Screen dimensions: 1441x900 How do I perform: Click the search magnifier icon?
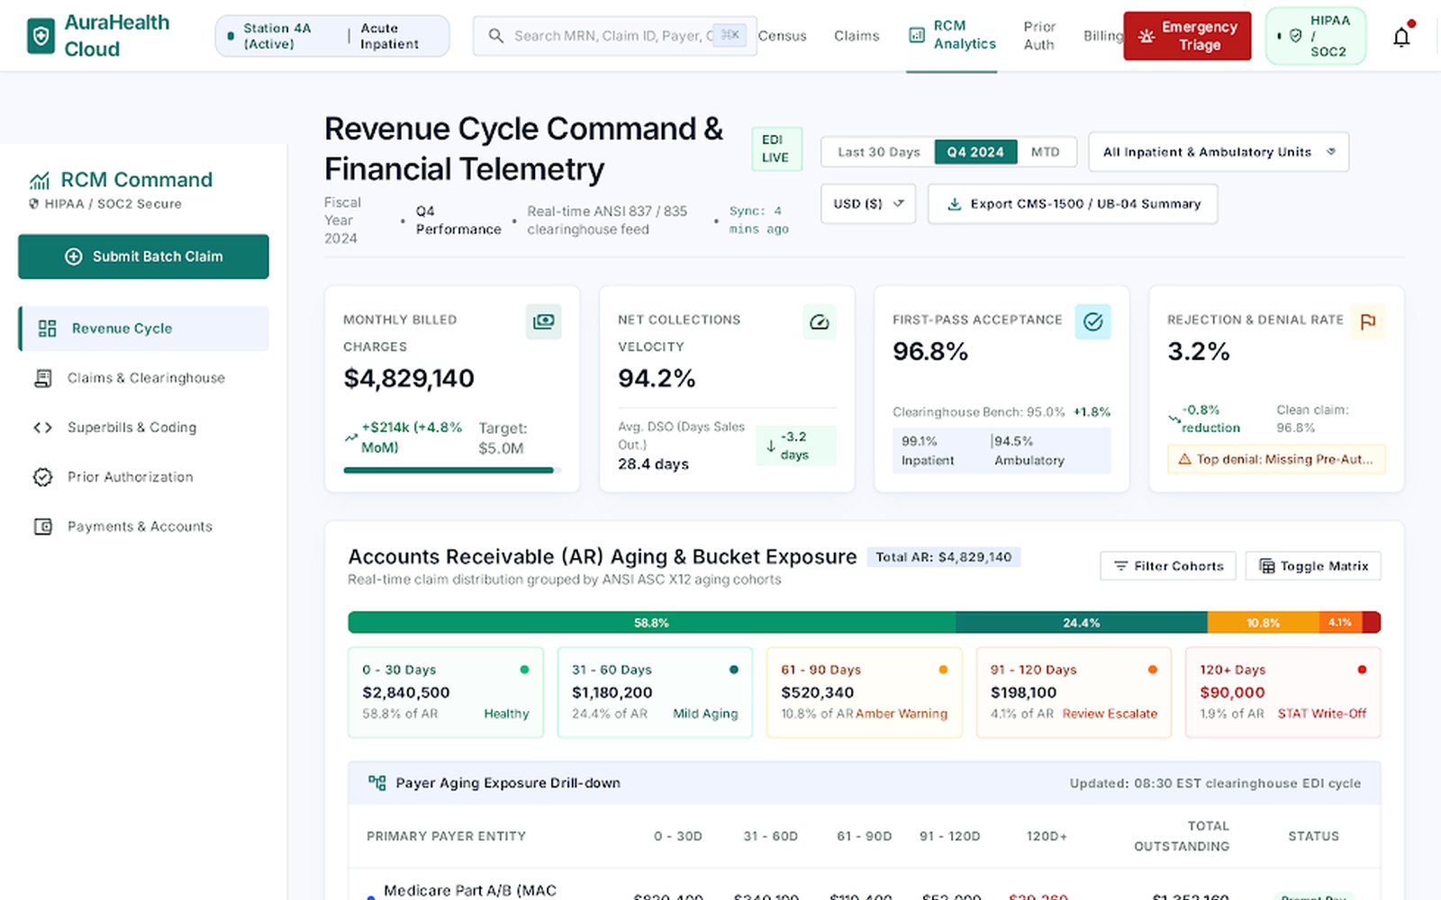coord(495,36)
